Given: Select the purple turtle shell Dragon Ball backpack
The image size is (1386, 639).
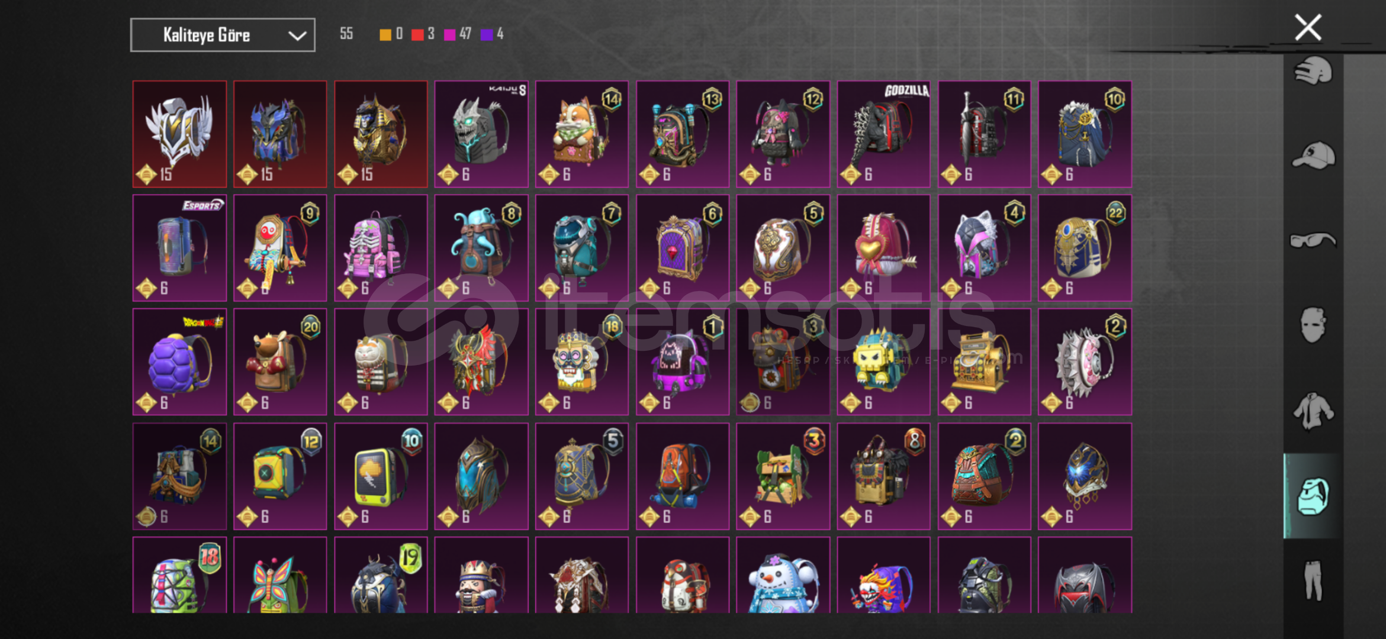Looking at the screenshot, I should (x=179, y=362).
